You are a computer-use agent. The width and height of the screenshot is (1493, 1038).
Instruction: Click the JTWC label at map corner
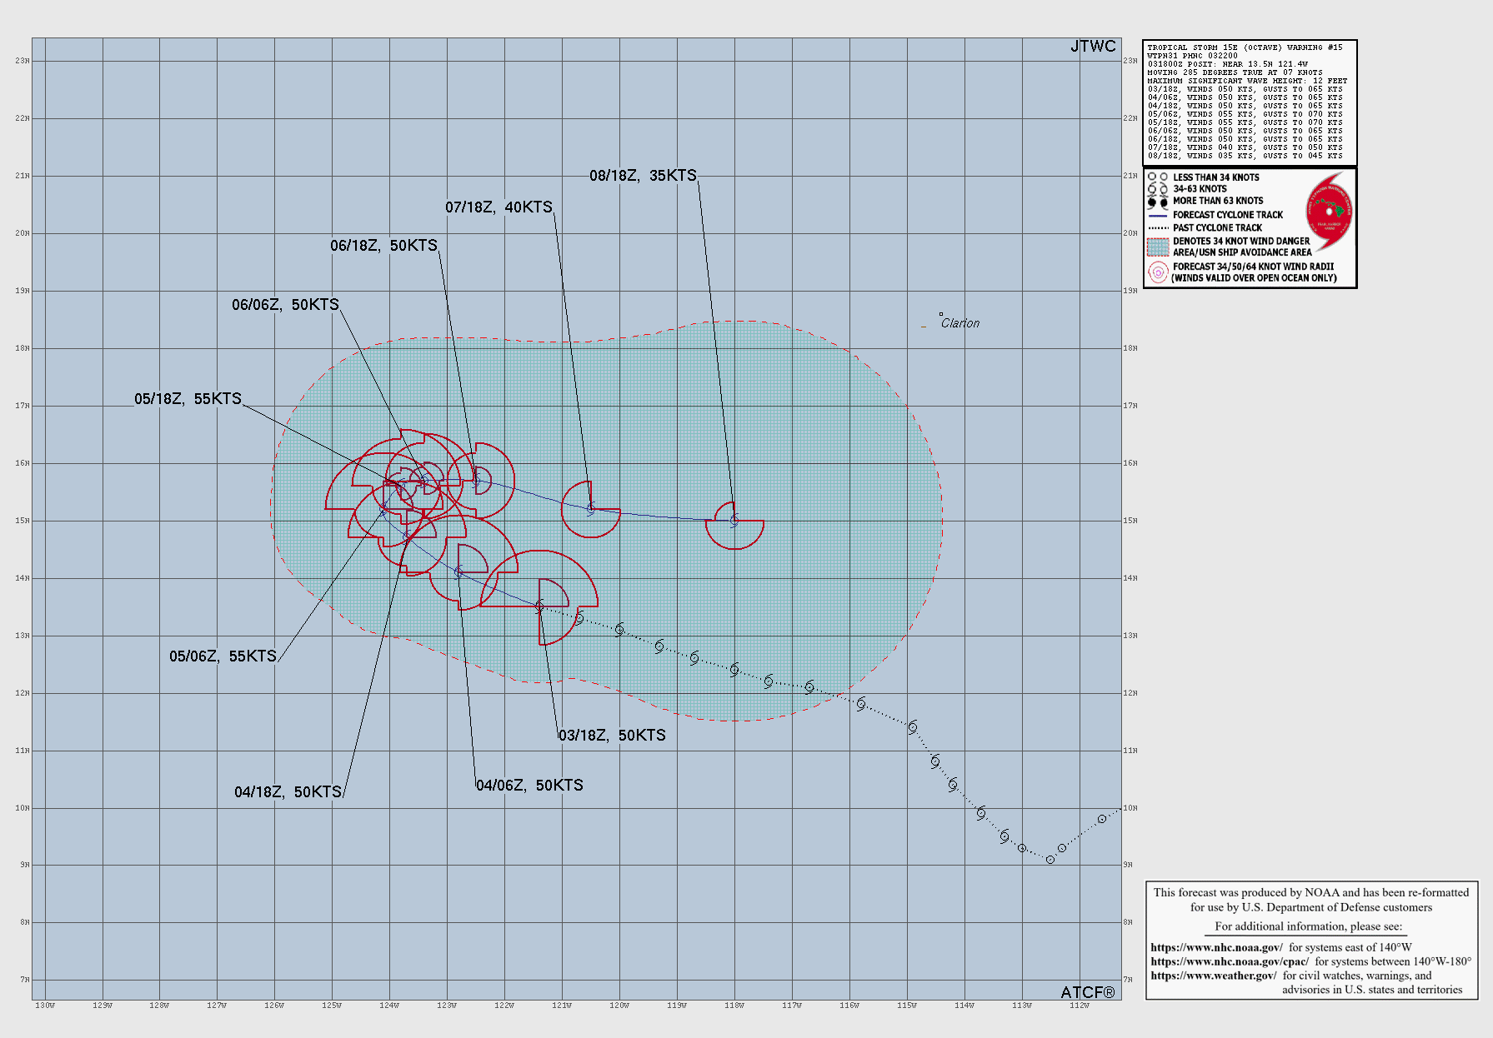(1093, 47)
